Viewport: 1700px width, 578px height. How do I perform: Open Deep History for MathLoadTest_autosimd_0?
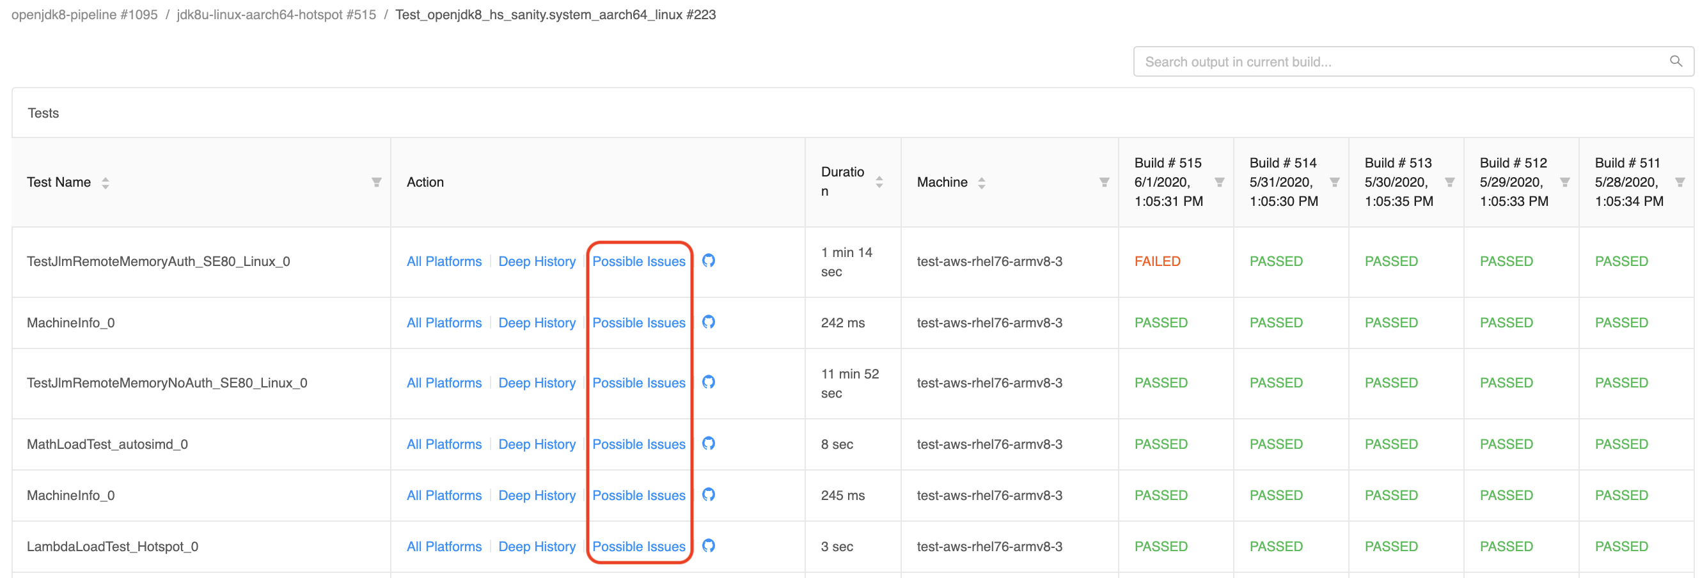[537, 444]
